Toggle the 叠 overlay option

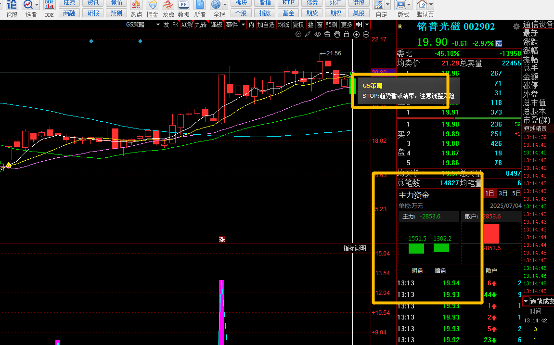pyautogui.click(x=310, y=25)
